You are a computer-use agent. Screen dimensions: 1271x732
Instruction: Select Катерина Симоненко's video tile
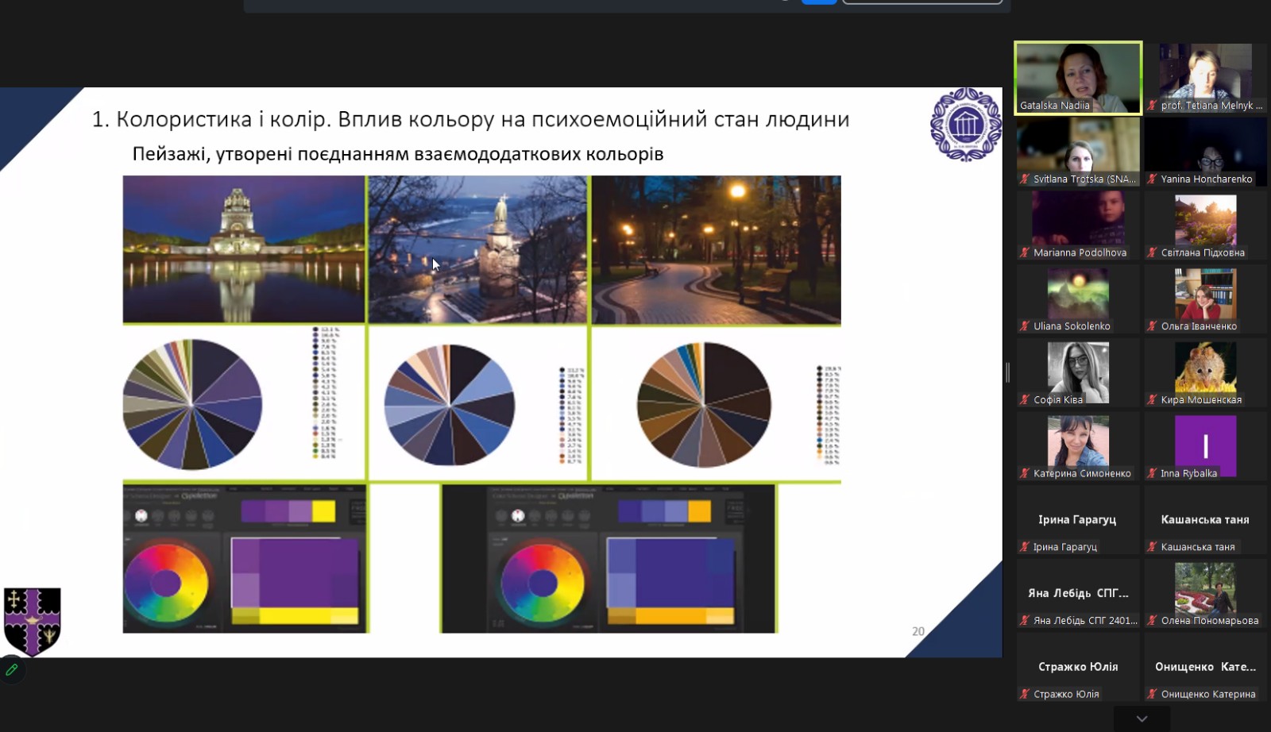(x=1078, y=445)
